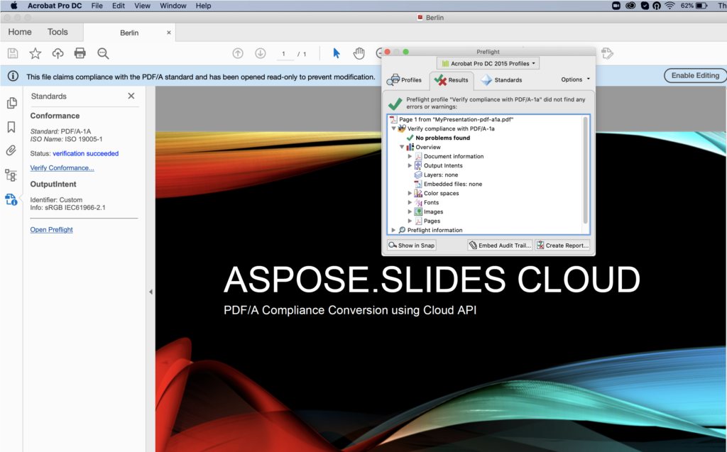This screenshot has width=727, height=452.
Task: Add the file to starred via star icon
Action: tap(35, 53)
